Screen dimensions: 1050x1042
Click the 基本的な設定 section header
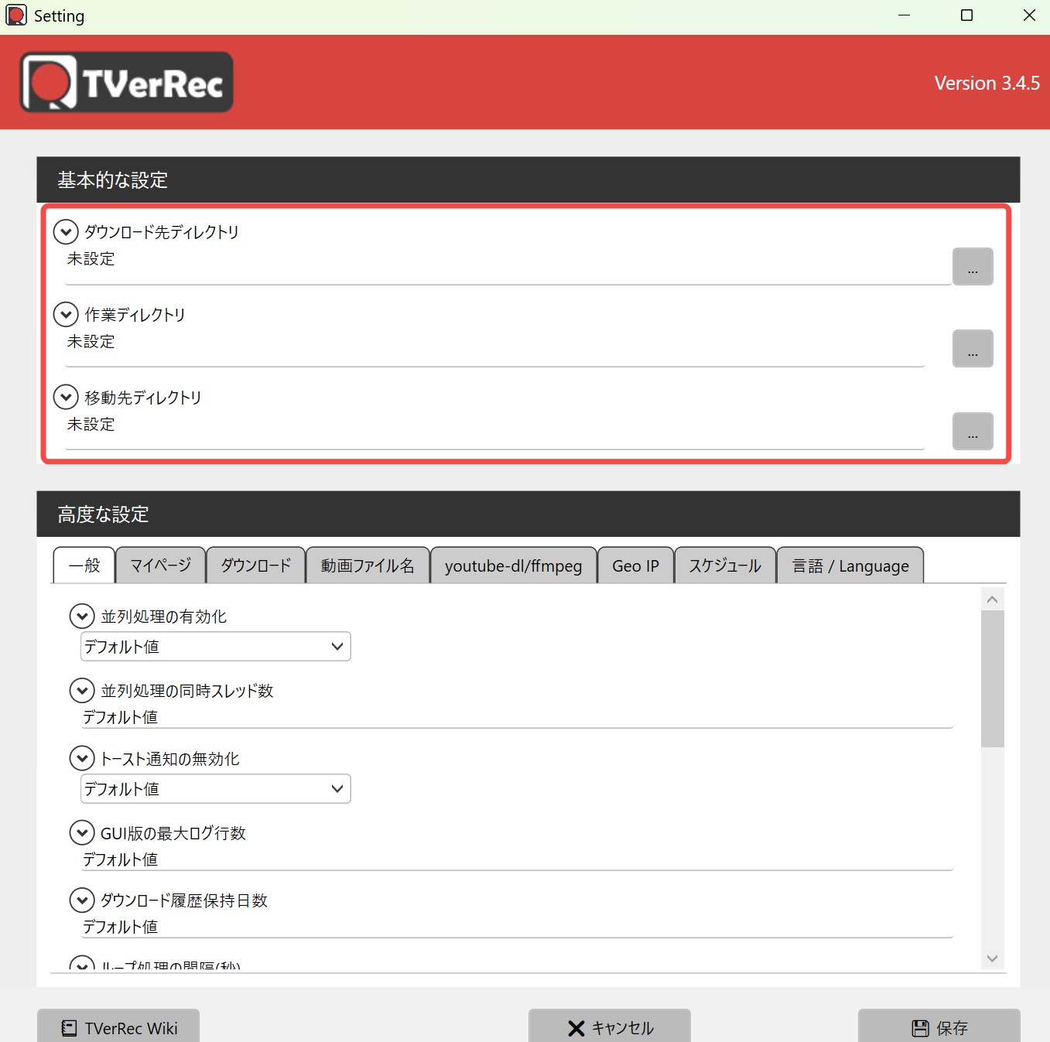[x=528, y=179]
